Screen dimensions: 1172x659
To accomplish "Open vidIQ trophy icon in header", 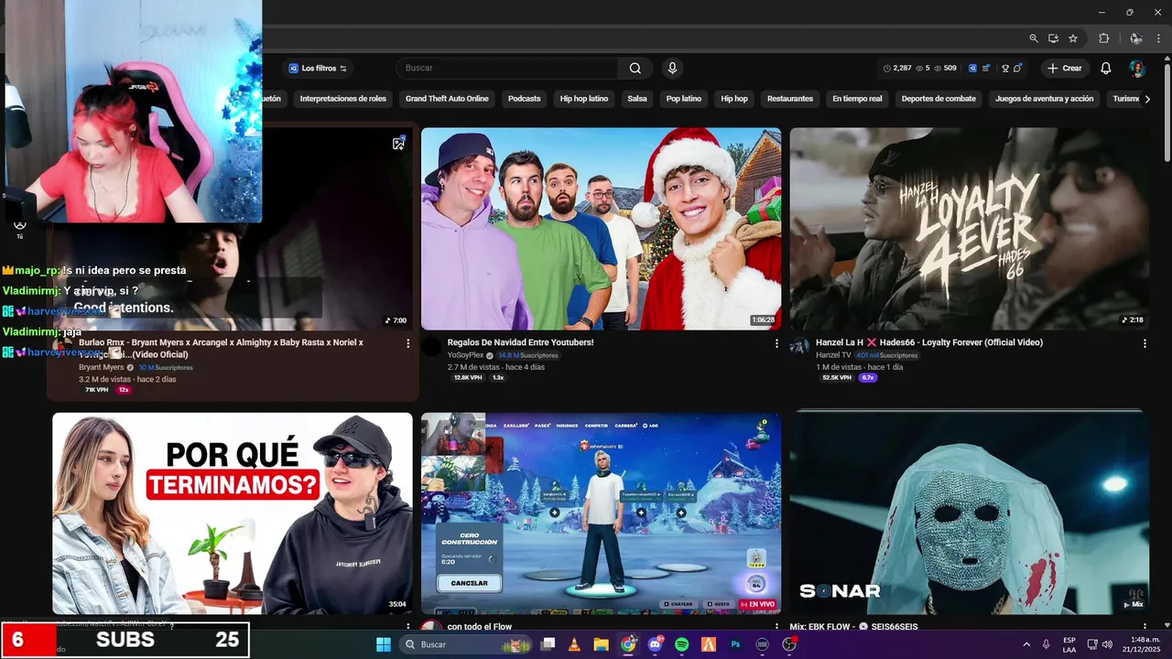I will pyautogui.click(x=1004, y=68).
